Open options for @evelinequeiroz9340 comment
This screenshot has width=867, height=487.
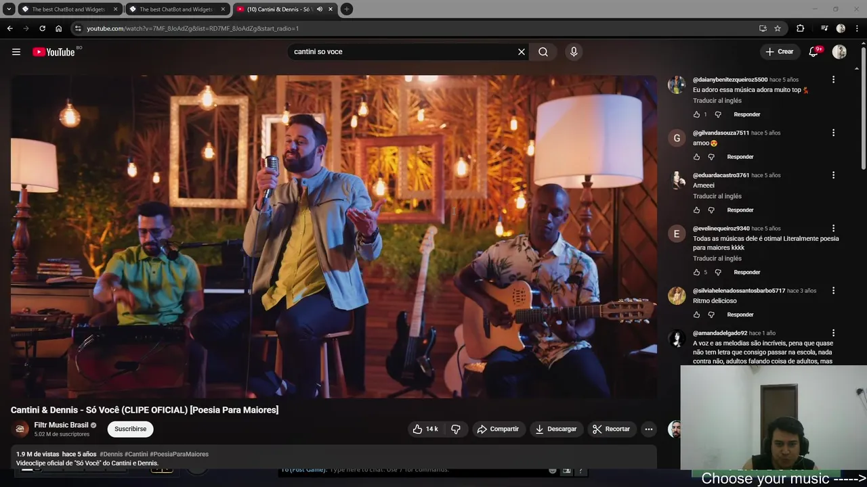point(833,228)
